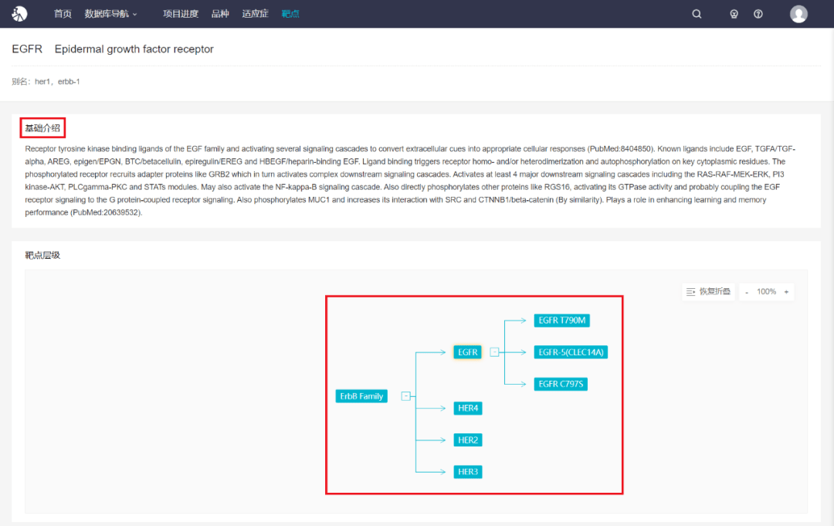This screenshot has height=526, width=834.
Task: Open the search magnifier icon
Action: pyautogui.click(x=697, y=15)
